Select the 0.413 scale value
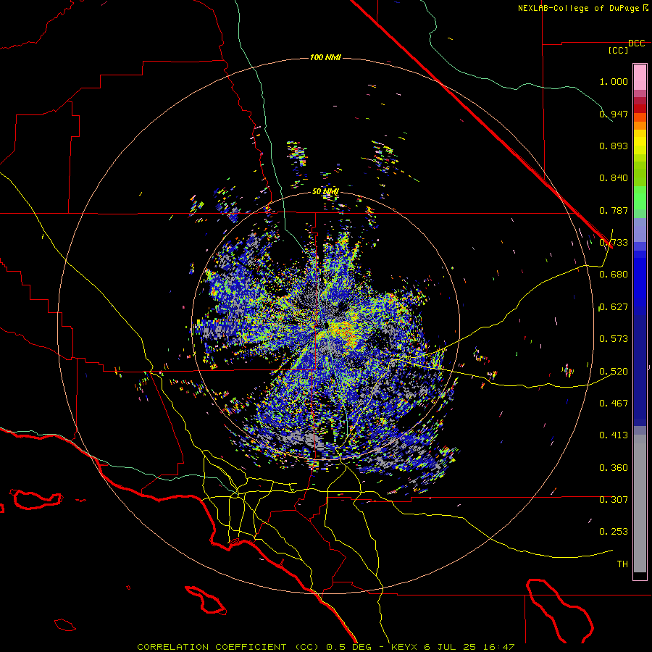The image size is (652, 652). [x=614, y=435]
